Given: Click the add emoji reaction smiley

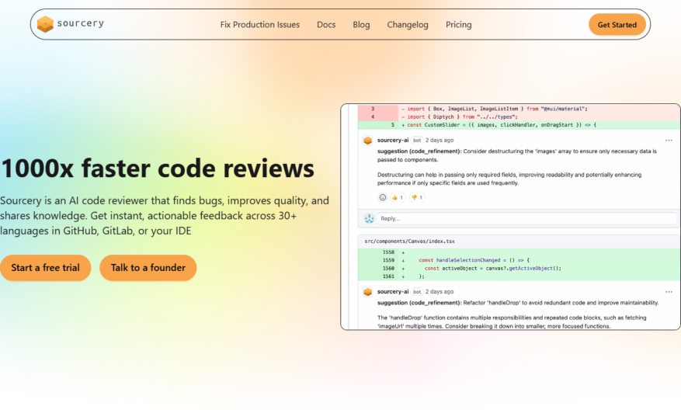Looking at the screenshot, I should click(x=383, y=197).
